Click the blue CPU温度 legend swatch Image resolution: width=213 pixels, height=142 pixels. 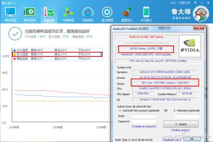click(15, 50)
